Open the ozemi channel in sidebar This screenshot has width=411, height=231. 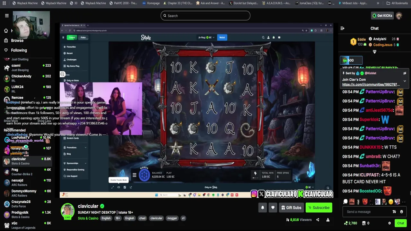tap(27, 67)
